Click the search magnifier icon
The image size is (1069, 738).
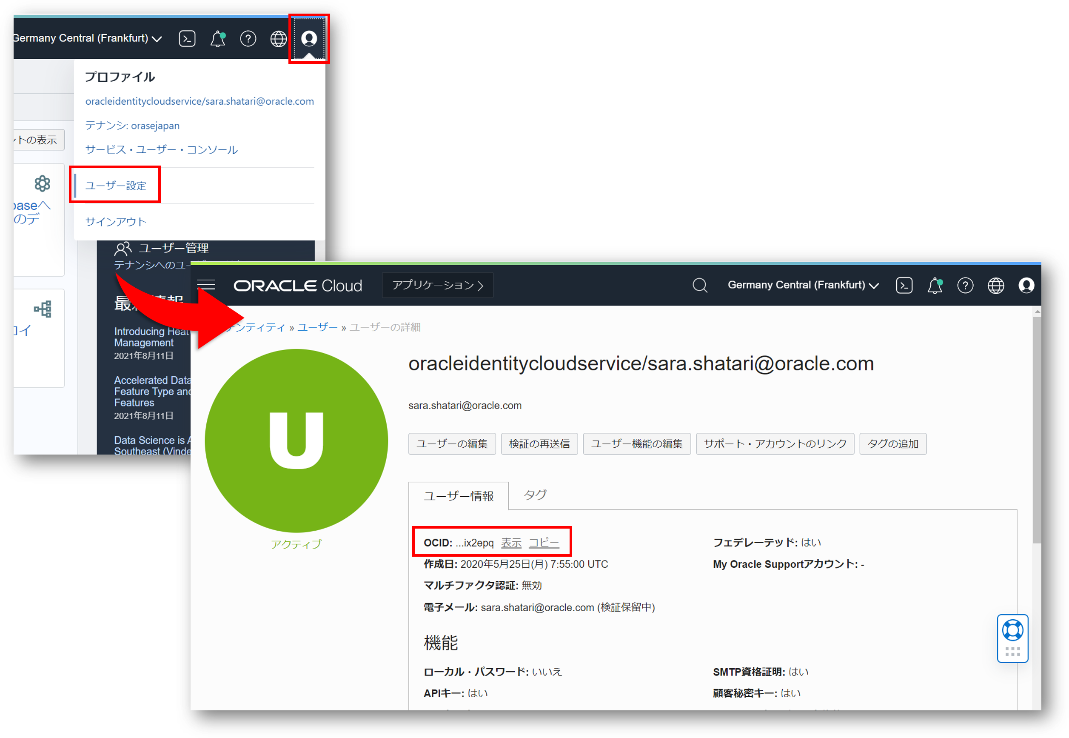[700, 285]
